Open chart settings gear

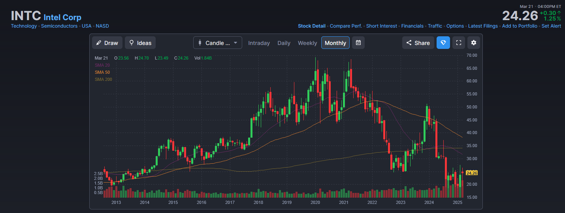[474, 43]
